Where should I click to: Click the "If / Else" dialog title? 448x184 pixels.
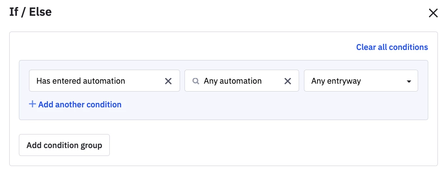coord(30,12)
